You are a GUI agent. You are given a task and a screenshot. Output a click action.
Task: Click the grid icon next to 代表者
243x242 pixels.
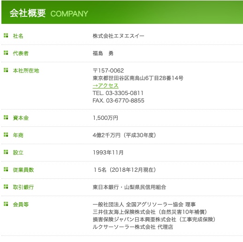(6, 53)
